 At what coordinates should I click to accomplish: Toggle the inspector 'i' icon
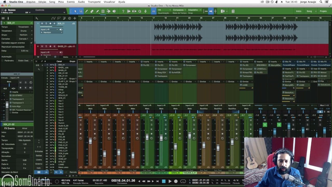click(8, 18)
